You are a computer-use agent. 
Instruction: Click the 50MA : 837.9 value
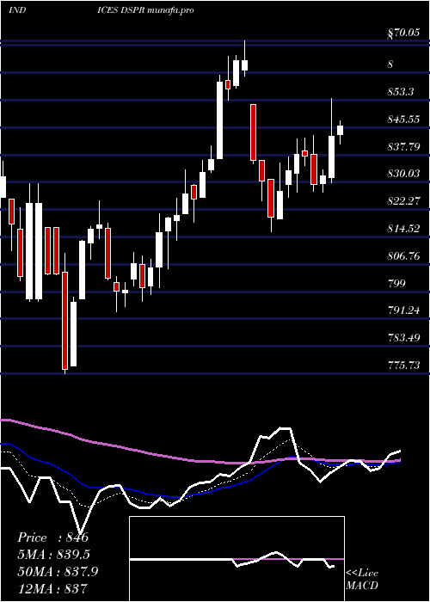click(58, 572)
